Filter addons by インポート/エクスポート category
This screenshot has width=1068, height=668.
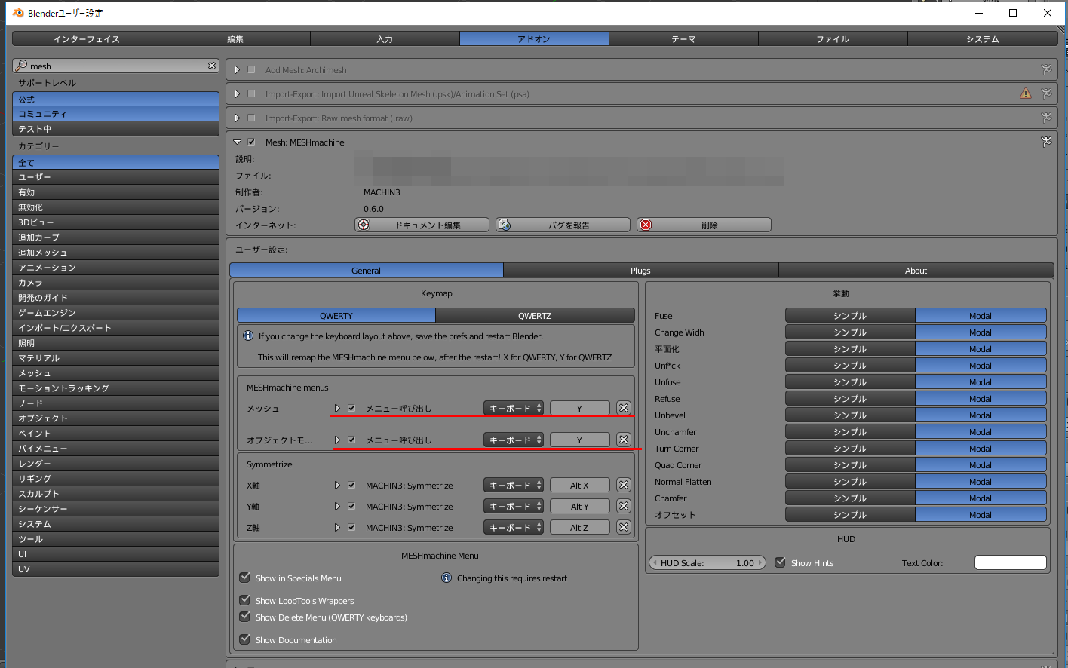[x=115, y=327]
